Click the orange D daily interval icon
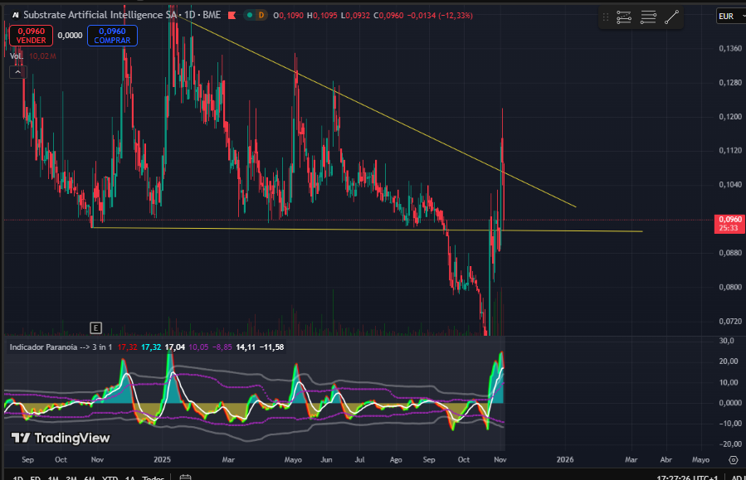This screenshot has width=746, height=480. pos(261,15)
